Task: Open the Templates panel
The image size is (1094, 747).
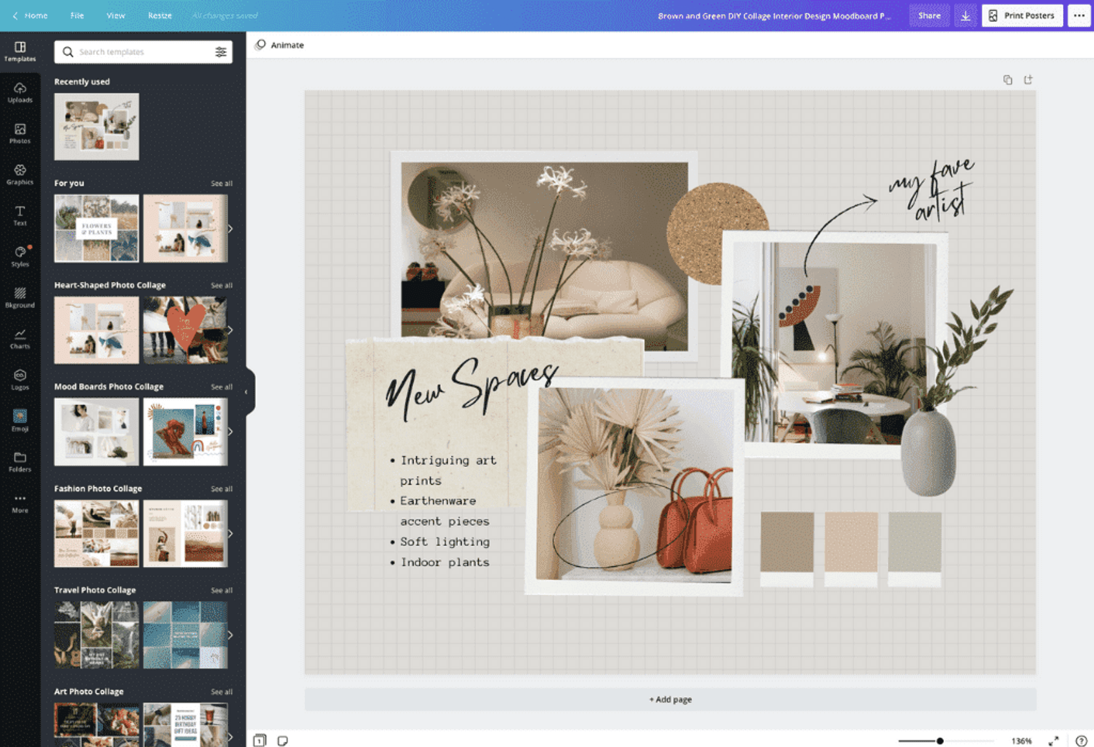Action: click(x=20, y=52)
